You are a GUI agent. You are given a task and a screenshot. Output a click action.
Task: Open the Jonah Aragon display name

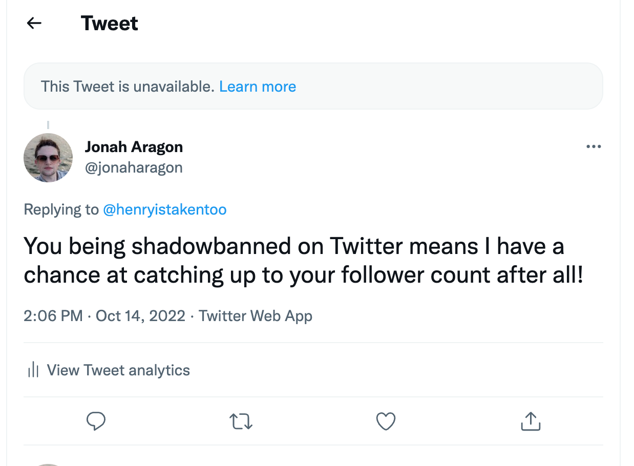pyautogui.click(x=134, y=147)
